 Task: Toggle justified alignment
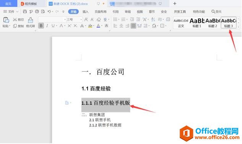coord(133,26)
